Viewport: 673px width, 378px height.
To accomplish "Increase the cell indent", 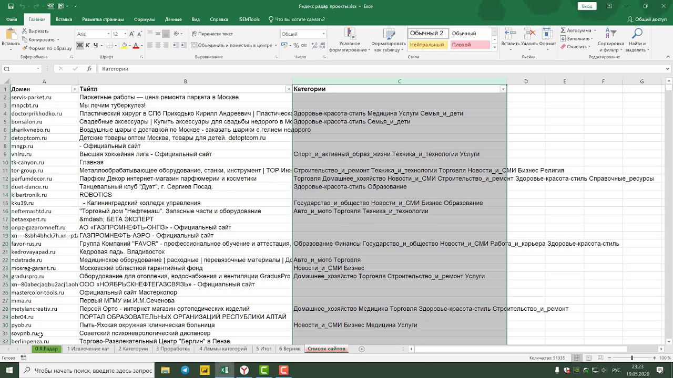I will click(184, 46).
